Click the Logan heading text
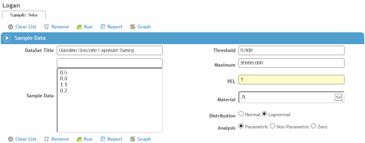This screenshot has height=143, width=365. point(11,6)
